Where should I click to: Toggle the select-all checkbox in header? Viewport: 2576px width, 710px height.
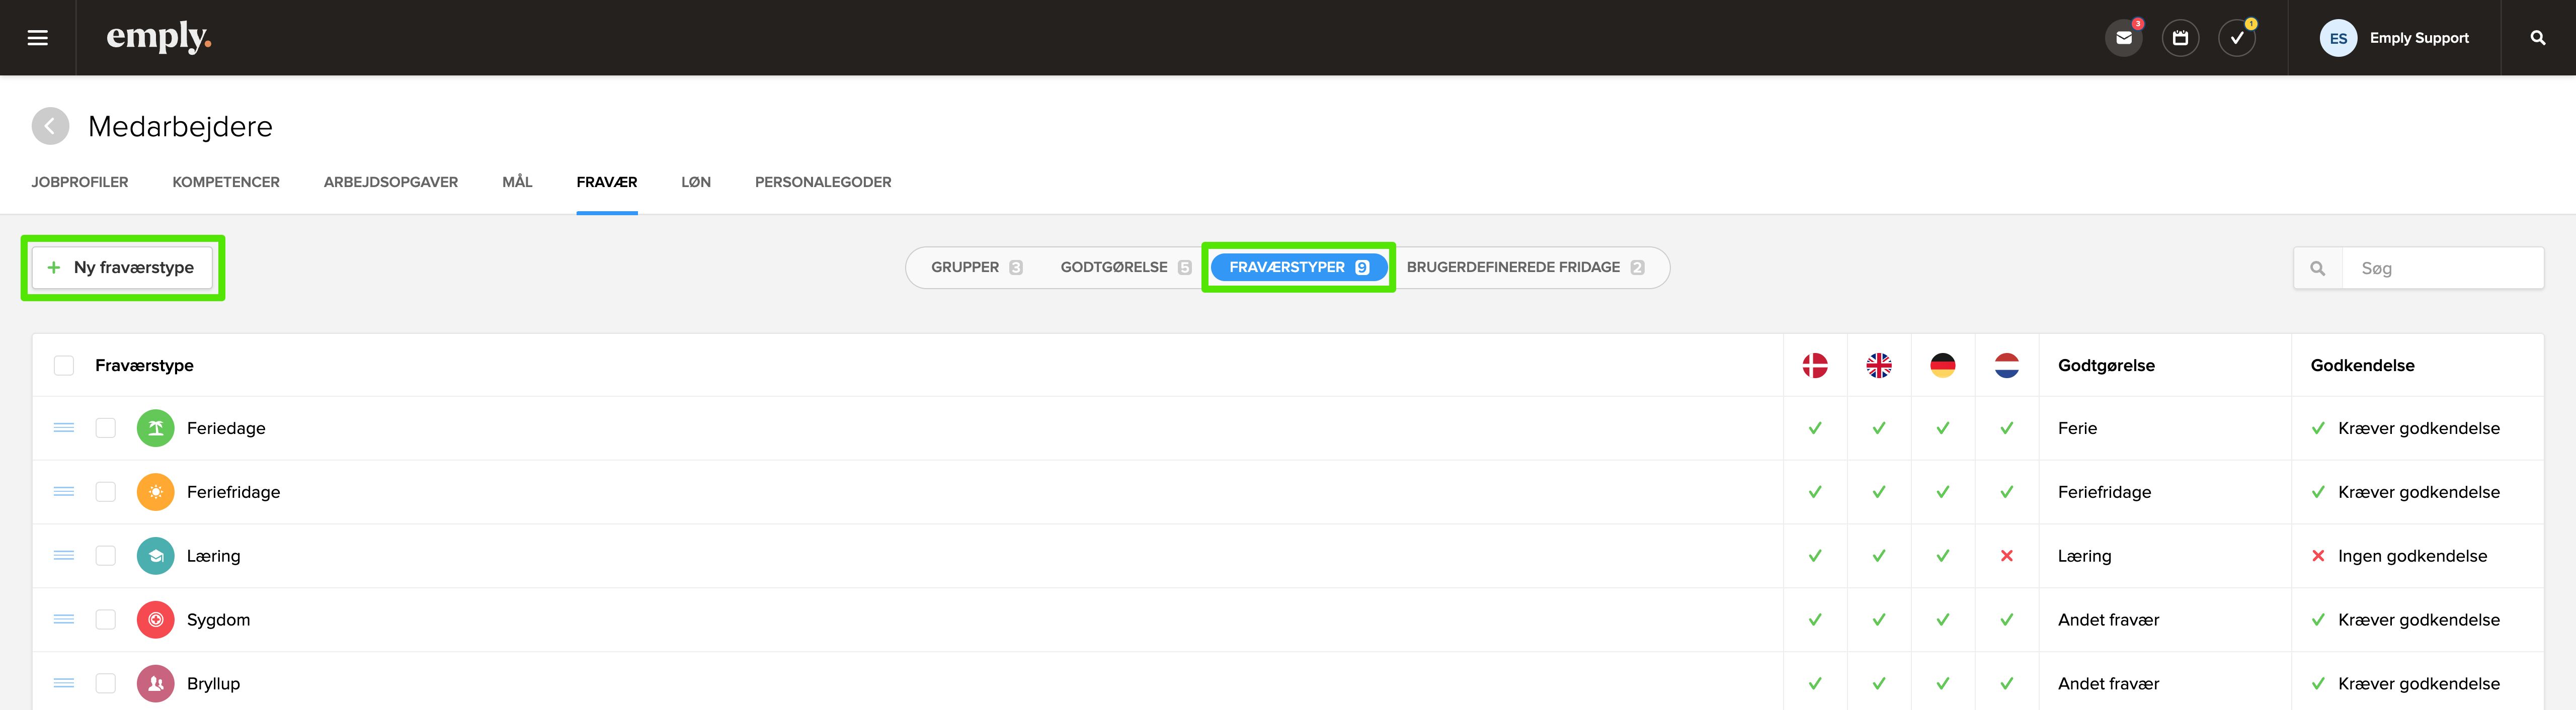pos(64,365)
